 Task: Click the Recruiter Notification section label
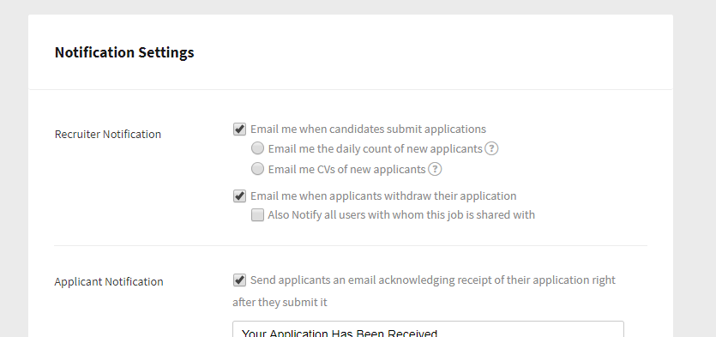click(x=108, y=135)
